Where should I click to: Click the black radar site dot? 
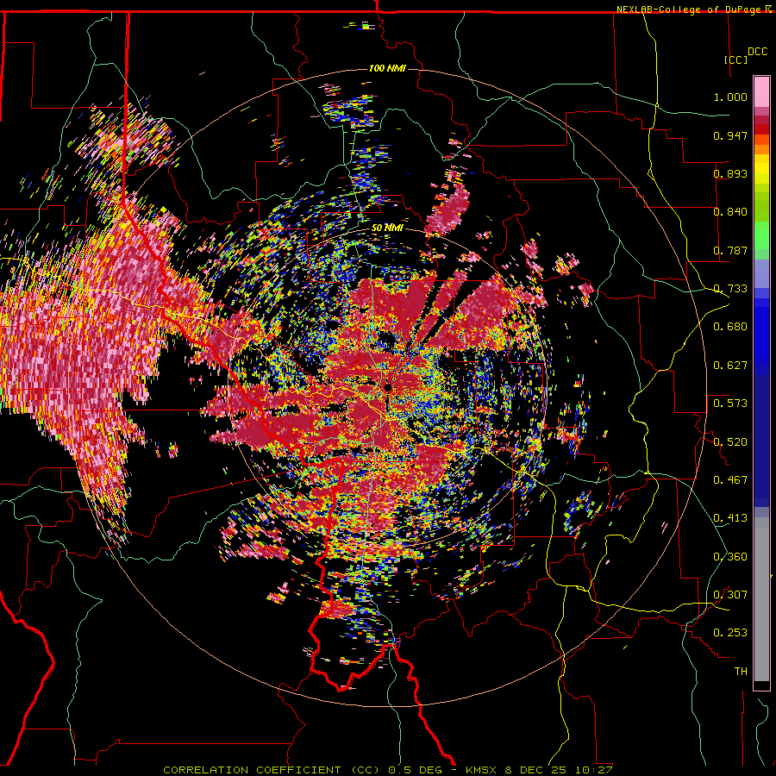[x=388, y=387]
